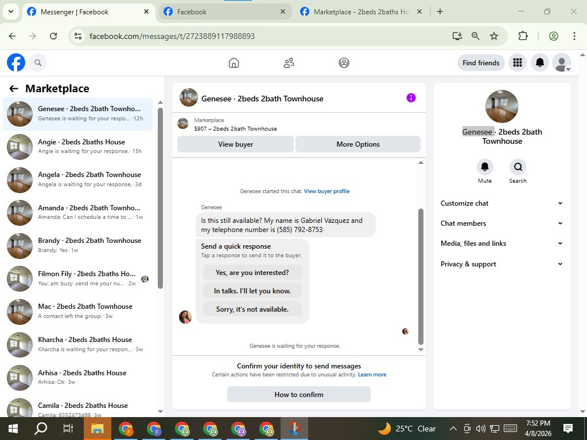587x440 pixels.
Task: Click the back arrow beside Marketplace heading
Action: 14,89
